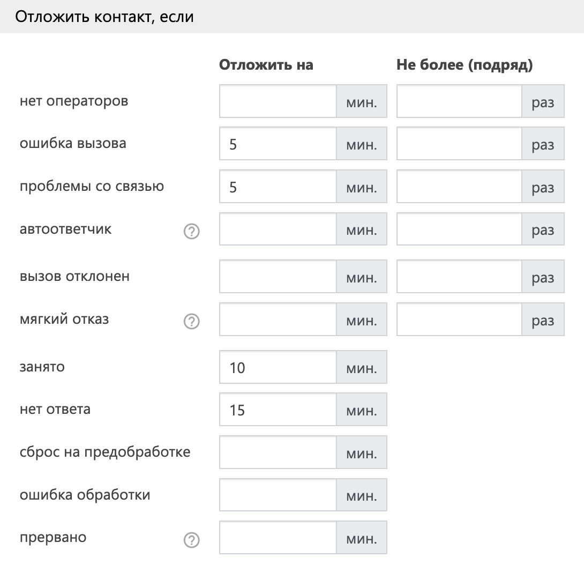The width and height of the screenshot is (584, 565).
Task: Open the help tooltip for мягкий отказ
Action: tap(191, 321)
